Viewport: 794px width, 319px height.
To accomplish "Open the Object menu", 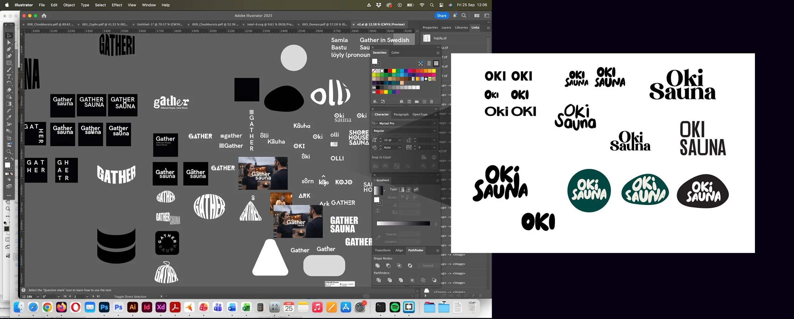I will click(69, 5).
